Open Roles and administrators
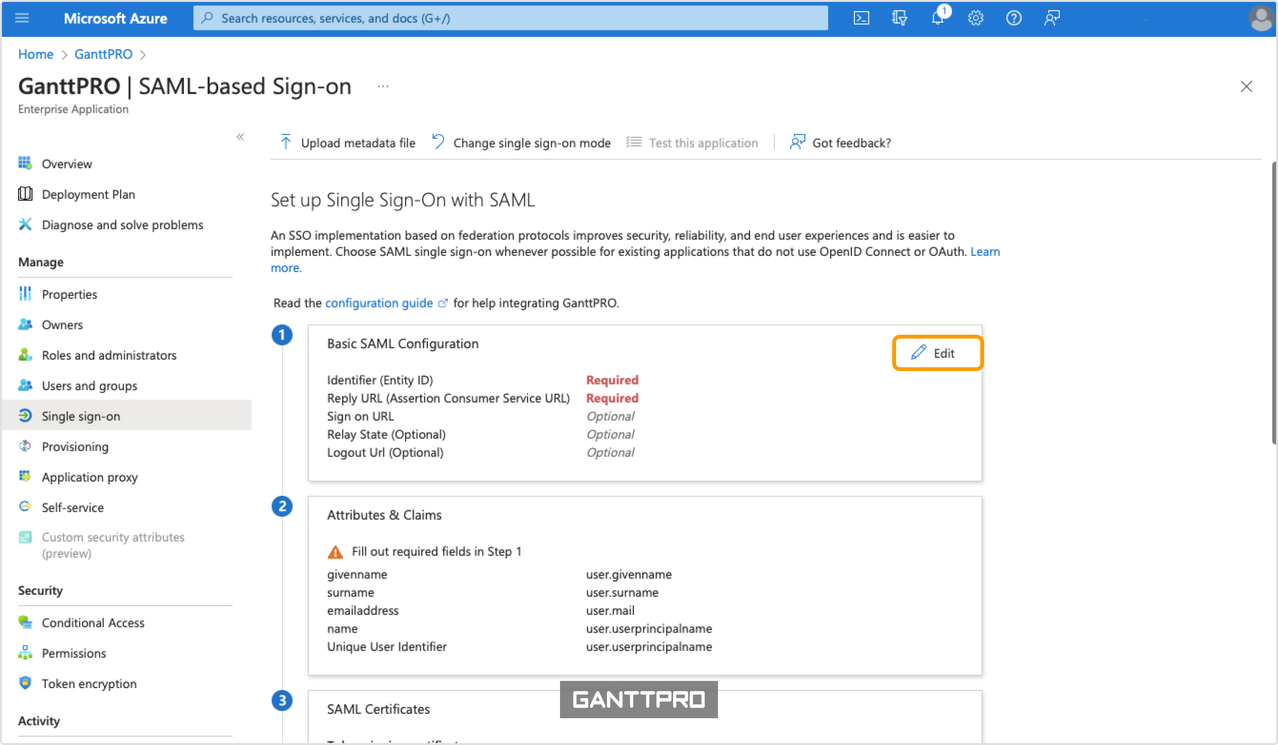1278x745 pixels. coord(109,355)
